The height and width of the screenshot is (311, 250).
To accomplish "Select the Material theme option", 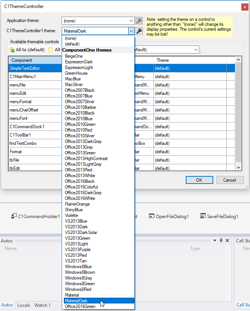I will [x=72, y=295].
